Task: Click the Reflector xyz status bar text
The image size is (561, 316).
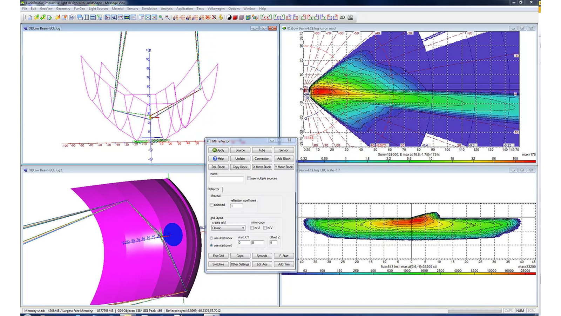Action: 193,311
